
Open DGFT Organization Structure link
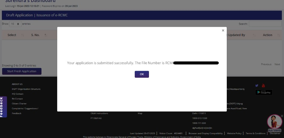click(x=26, y=89)
